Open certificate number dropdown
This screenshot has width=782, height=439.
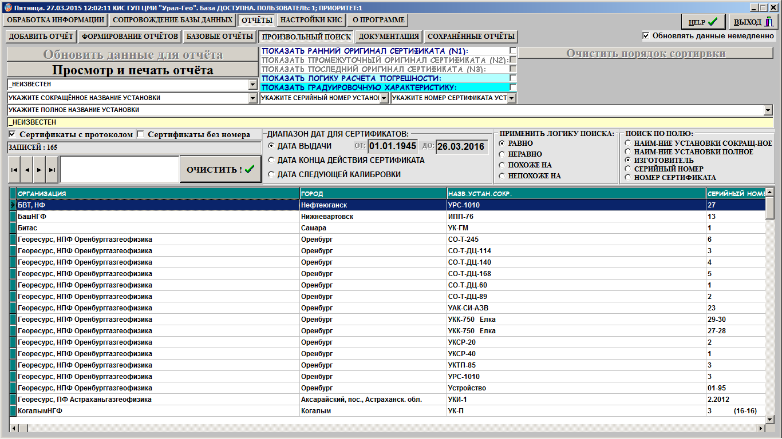point(512,98)
